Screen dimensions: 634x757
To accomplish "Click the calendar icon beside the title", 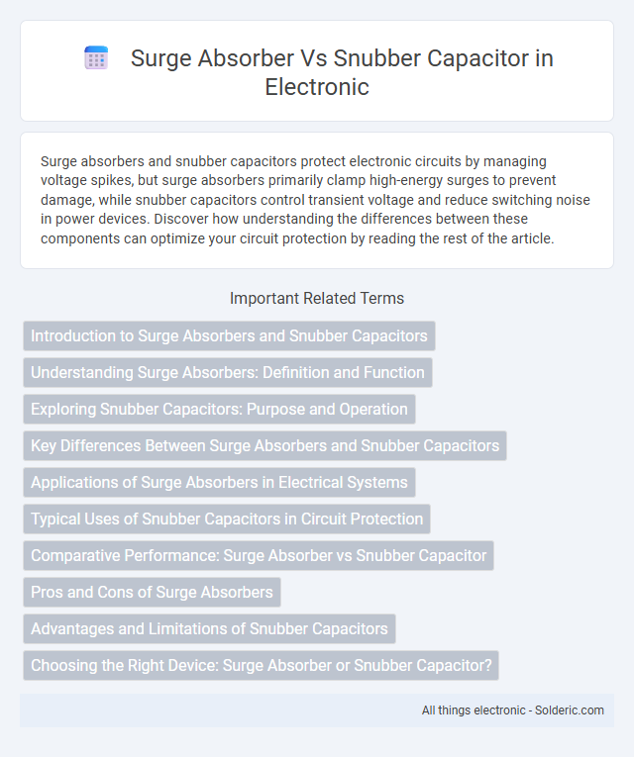I will tap(96, 58).
